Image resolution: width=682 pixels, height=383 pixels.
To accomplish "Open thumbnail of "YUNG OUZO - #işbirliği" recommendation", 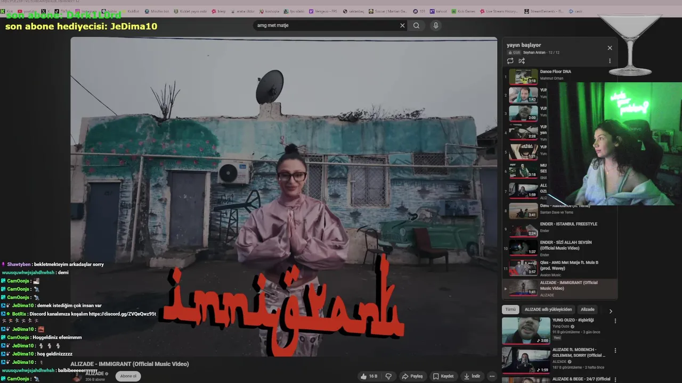I will click(526, 331).
